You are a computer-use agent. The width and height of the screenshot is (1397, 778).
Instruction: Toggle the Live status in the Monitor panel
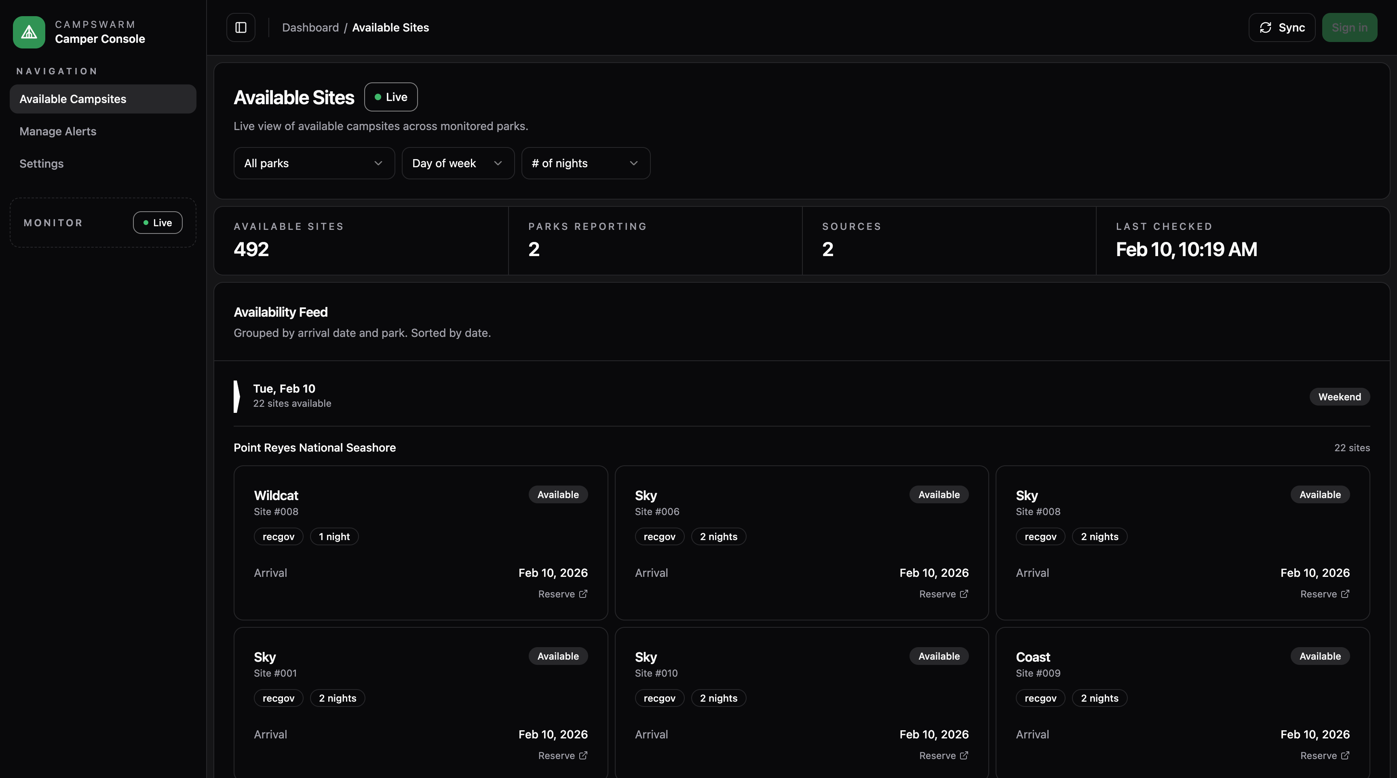point(157,222)
